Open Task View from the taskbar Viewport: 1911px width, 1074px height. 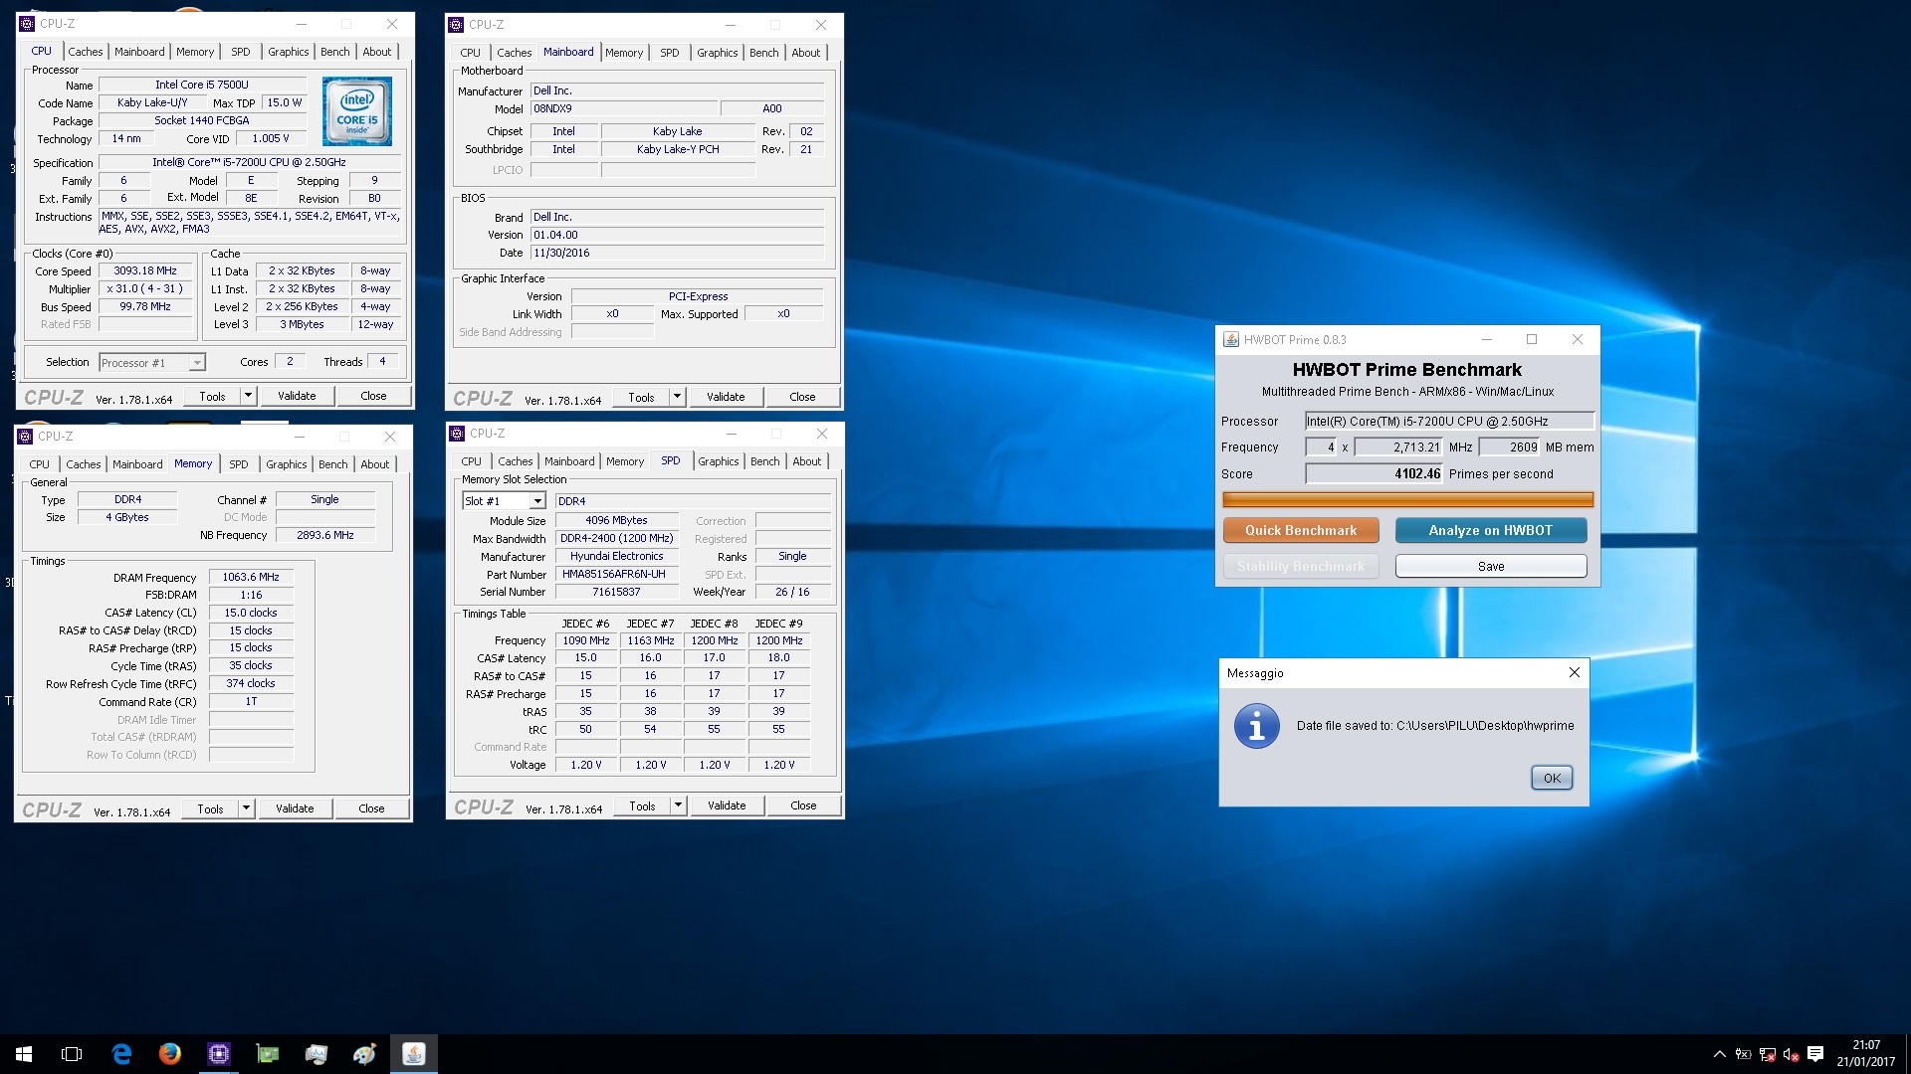[72, 1054]
